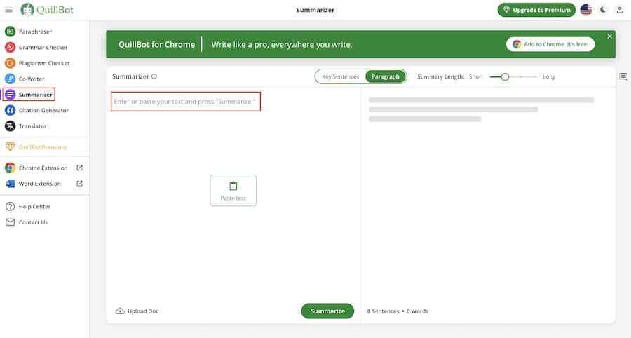The height and width of the screenshot is (338, 631).
Task: Click Upgrade to Premium button
Action: (536, 10)
